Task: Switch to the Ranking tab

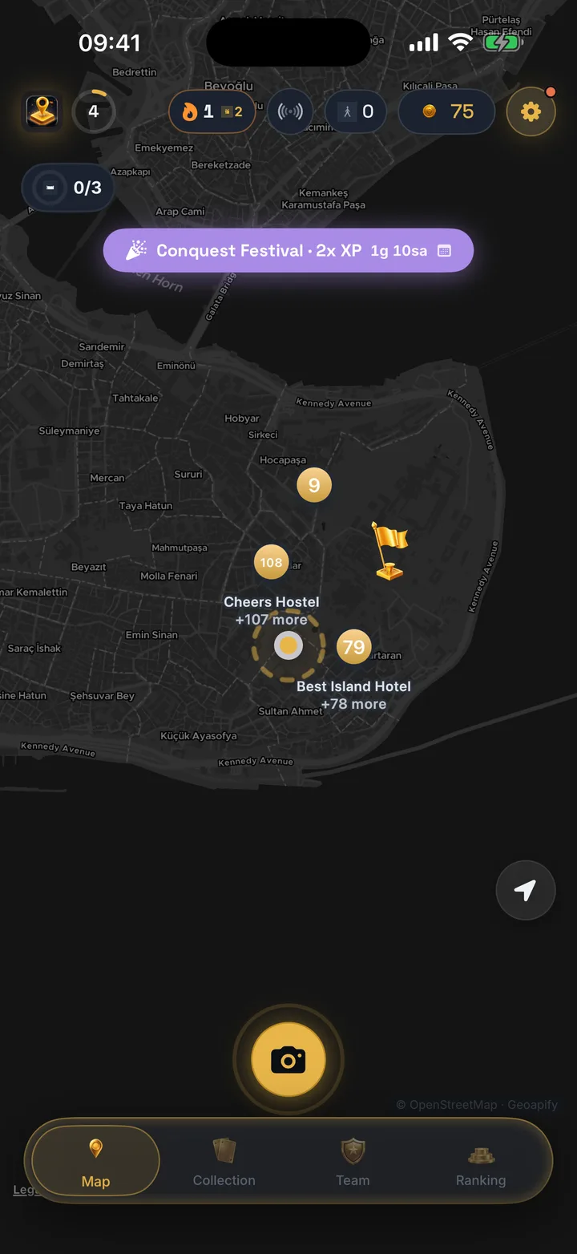Action: click(481, 1161)
